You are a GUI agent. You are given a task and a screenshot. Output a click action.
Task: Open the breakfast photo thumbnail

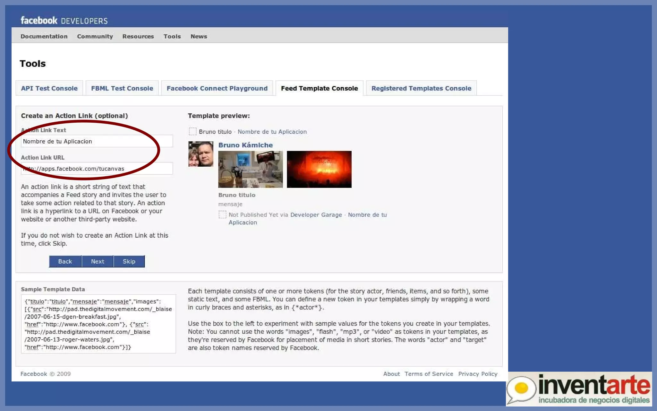tap(251, 169)
